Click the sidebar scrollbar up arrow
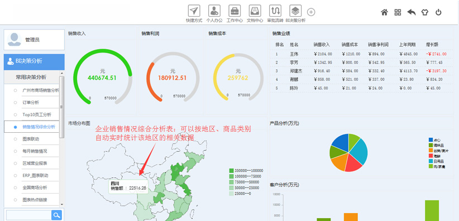 [x=61, y=74]
